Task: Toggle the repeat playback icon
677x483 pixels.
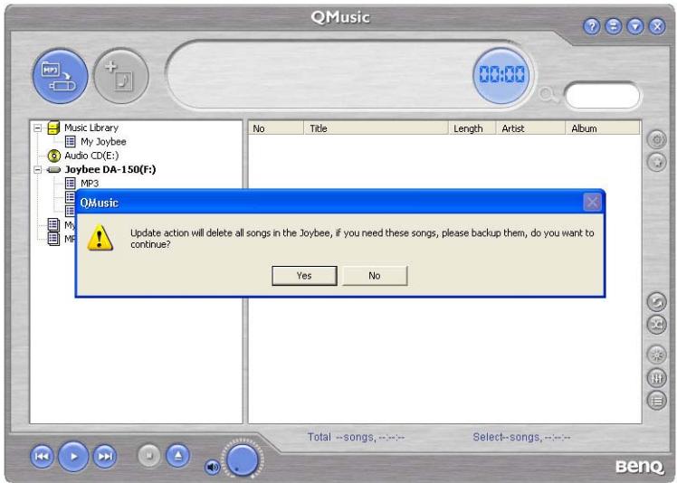Action: [x=657, y=302]
